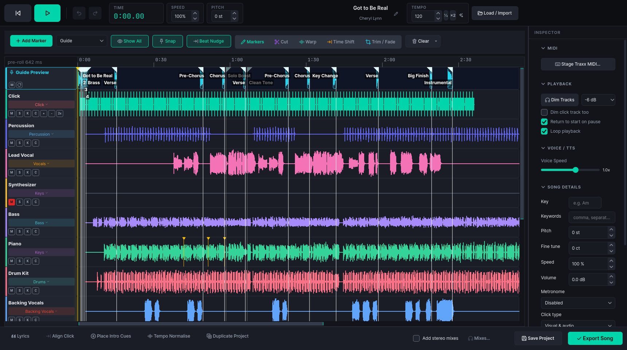Open the Load / Import dialog
The height and width of the screenshot is (350, 627).
(495, 13)
